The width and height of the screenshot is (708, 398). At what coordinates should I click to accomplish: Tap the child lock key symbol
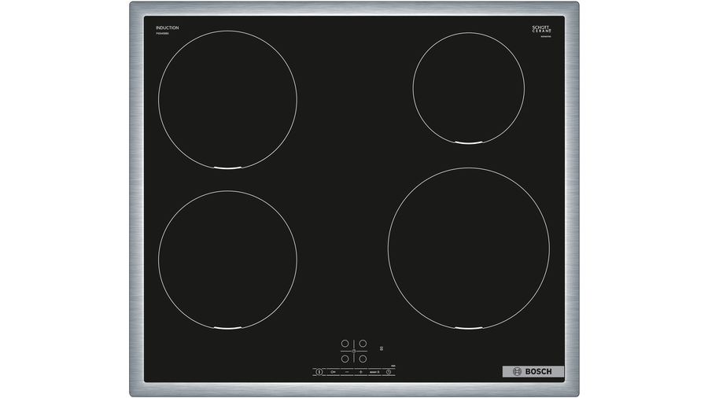pyautogui.click(x=333, y=371)
